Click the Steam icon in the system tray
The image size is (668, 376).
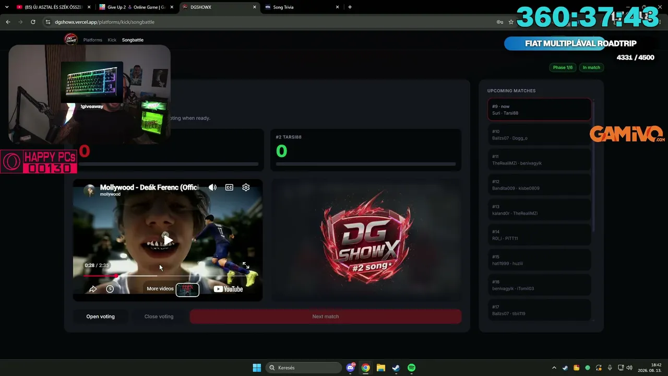(x=565, y=368)
